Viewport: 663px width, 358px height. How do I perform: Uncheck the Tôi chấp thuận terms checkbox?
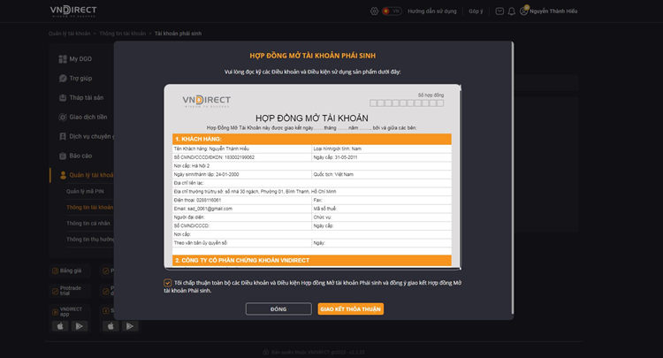167,283
